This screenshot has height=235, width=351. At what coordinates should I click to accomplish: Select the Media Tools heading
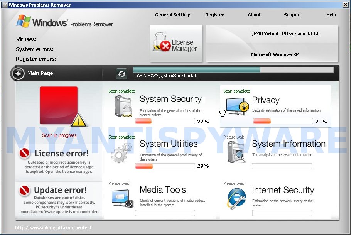click(x=163, y=190)
